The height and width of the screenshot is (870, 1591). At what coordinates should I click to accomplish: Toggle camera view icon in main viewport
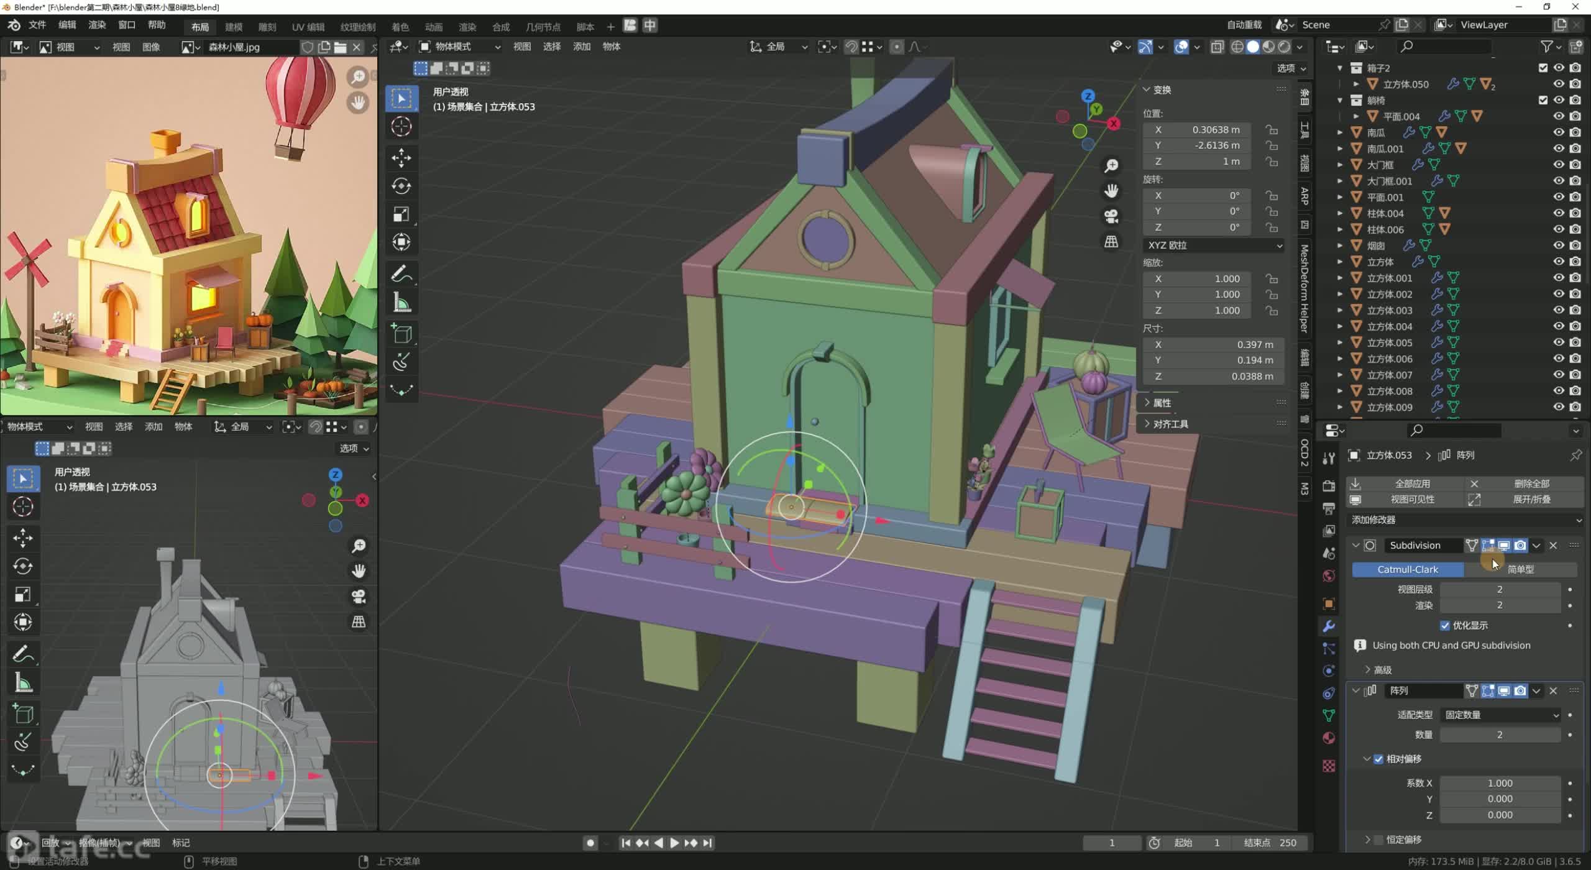click(1111, 216)
